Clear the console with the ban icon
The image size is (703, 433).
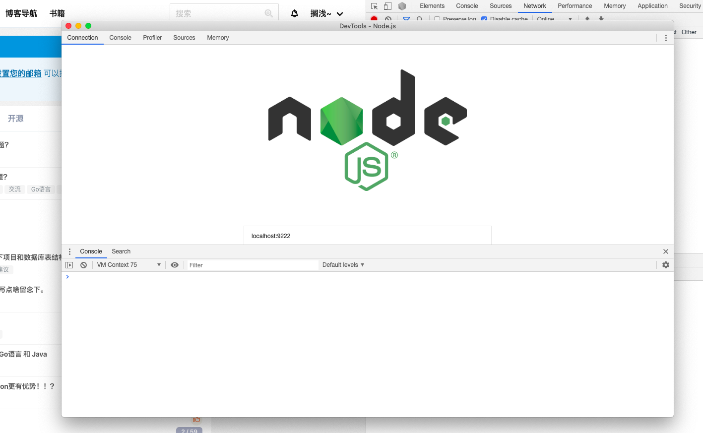[x=84, y=265]
